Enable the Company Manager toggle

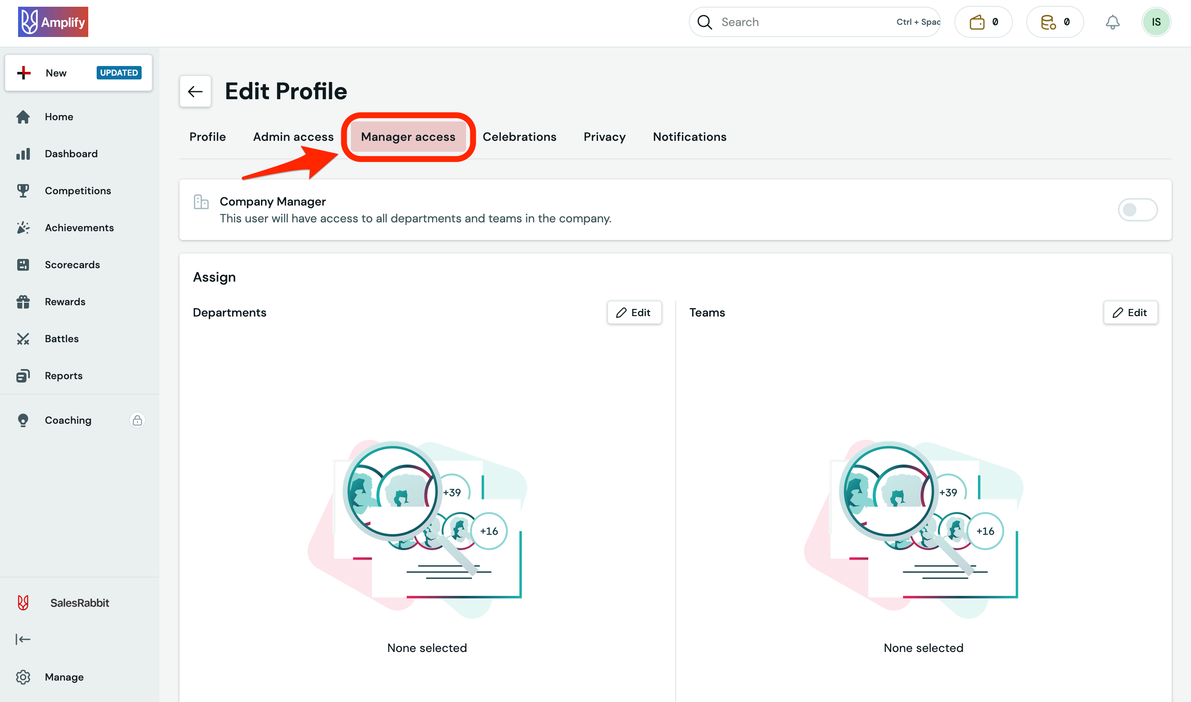(x=1137, y=210)
